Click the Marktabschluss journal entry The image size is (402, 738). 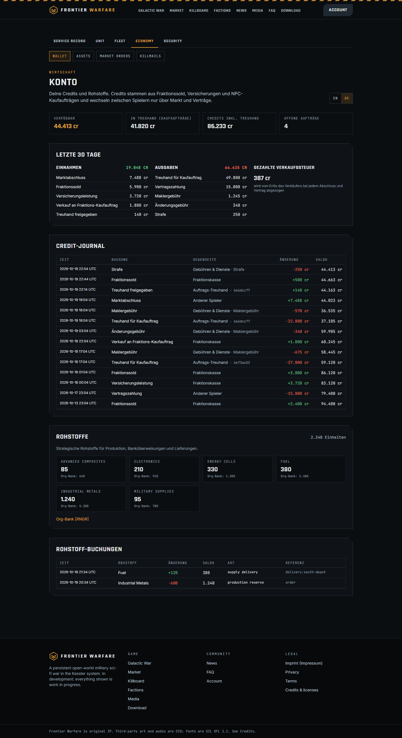(201, 300)
